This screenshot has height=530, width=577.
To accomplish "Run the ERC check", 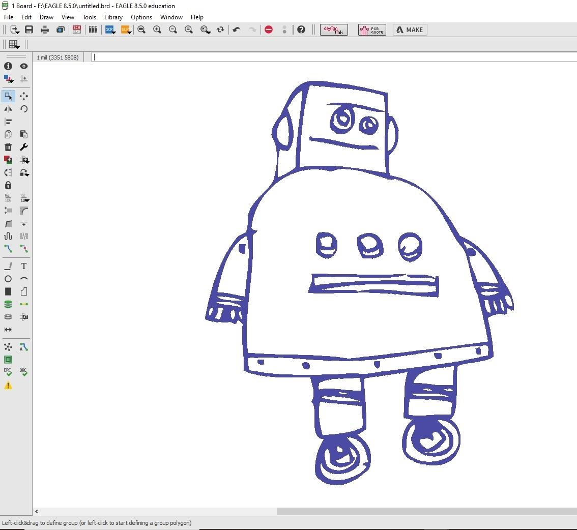I will coord(8,372).
